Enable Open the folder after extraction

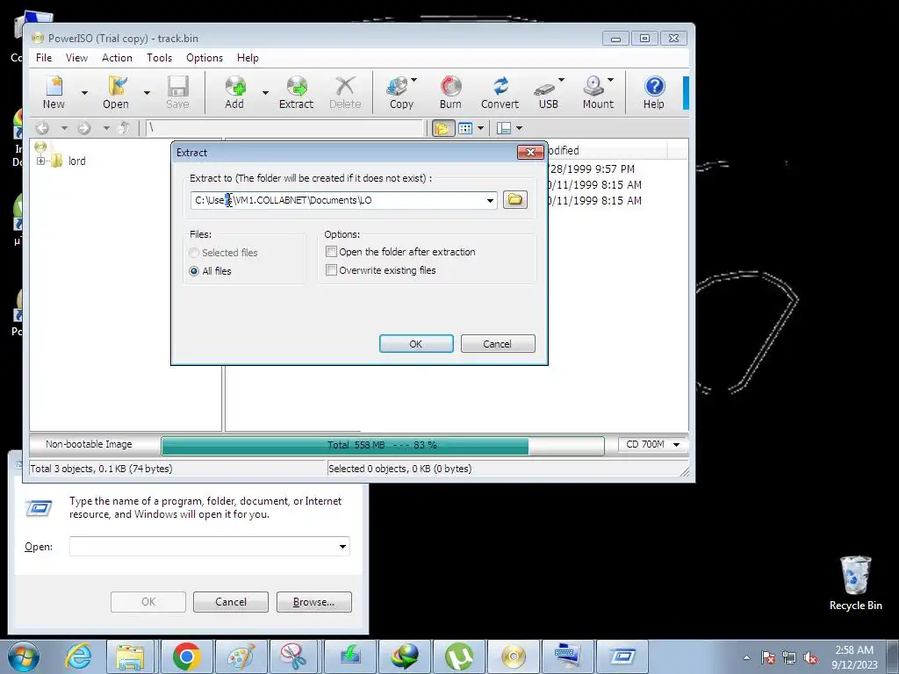(331, 252)
